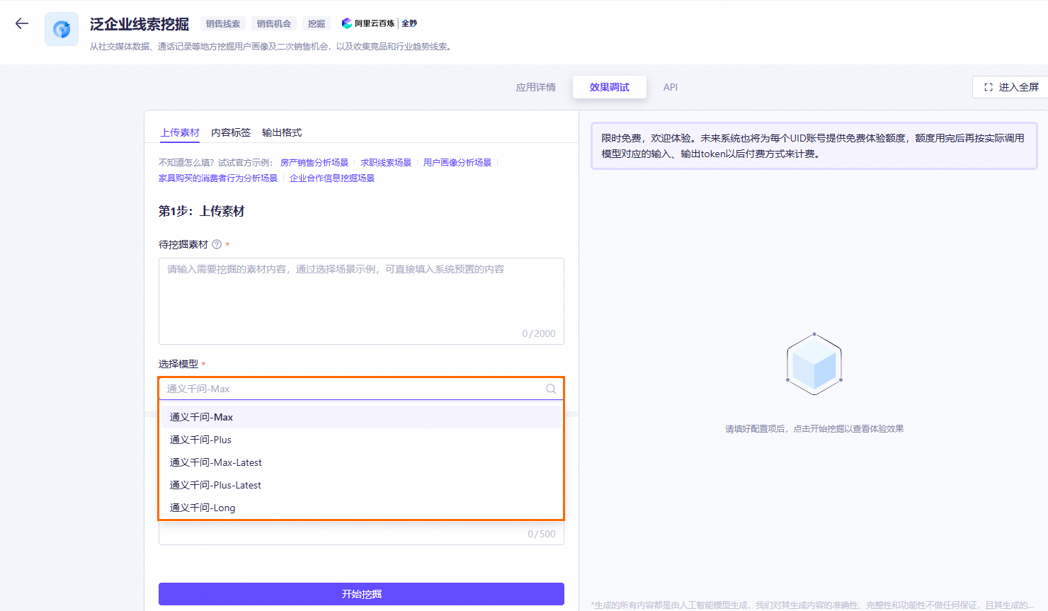1048x611 pixels.
Task: Try the 企业合作信息挖掘场景 example
Action: click(x=332, y=178)
